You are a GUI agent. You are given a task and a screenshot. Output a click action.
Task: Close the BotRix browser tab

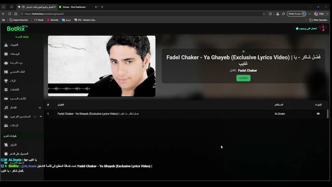55,7
